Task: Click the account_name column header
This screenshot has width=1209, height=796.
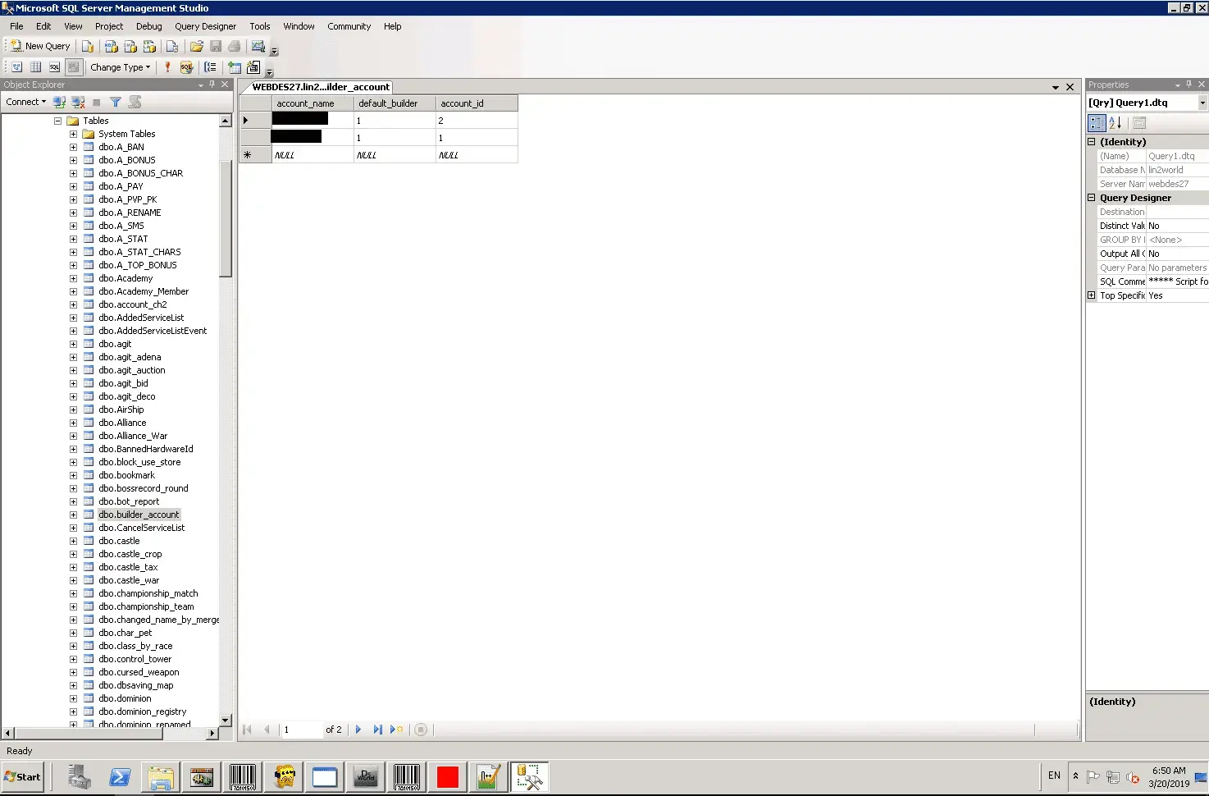Action: (313, 103)
